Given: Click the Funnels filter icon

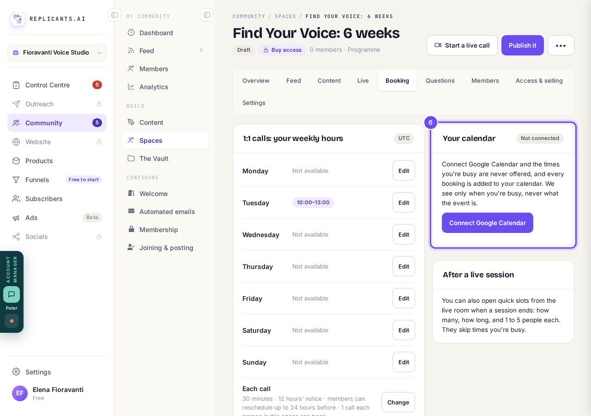Looking at the screenshot, I should pyautogui.click(x=16, y=180).
